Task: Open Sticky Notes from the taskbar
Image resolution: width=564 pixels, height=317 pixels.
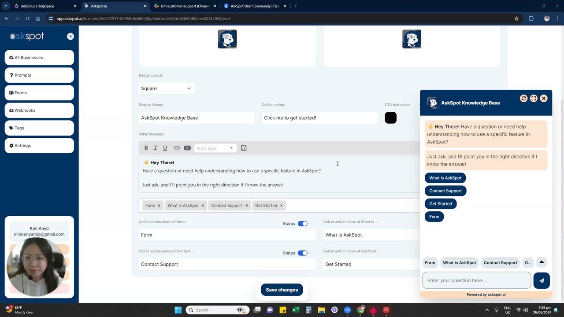Action: point(283,310)
